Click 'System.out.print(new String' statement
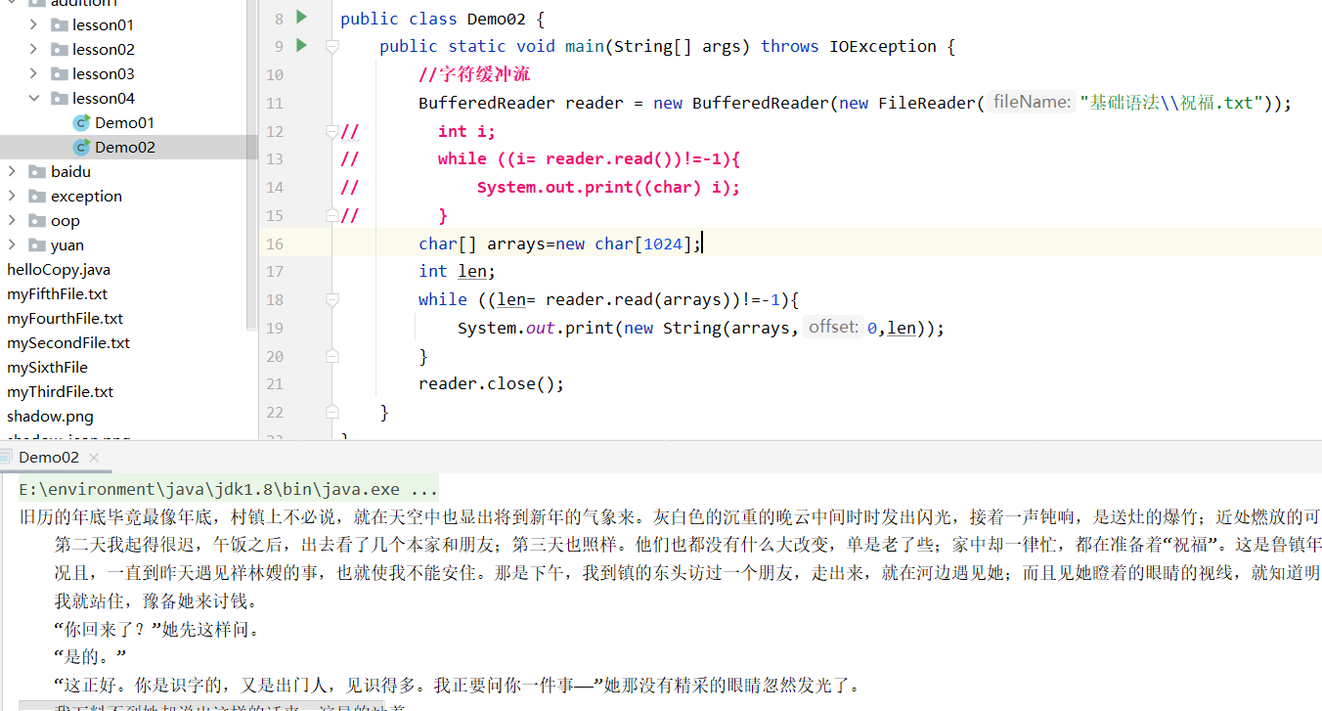The height and width of the screenshot is (711, 1322). [x=701, y=328]
